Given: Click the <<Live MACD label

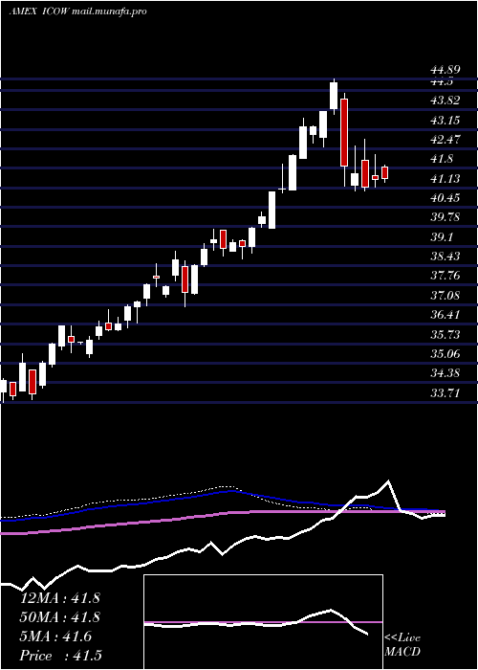Looking at the screenshot, I should click(402, 645).
